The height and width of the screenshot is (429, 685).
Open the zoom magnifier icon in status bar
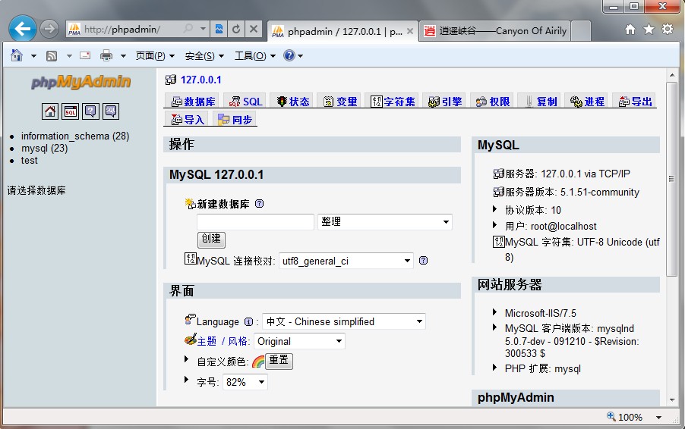pos(611,416)
